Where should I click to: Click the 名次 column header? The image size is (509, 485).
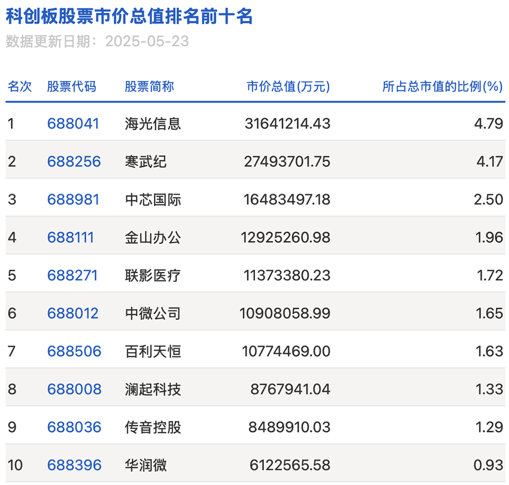click(x=20, y=87)
